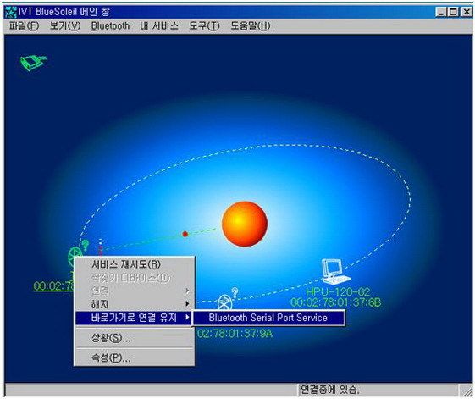This screenshot has width=475, height=399.
Task: Expand the 해지 submenu
Action: click(134, 304)
